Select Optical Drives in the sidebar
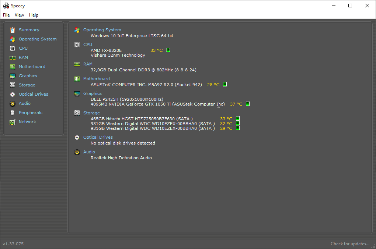 (33, 94)
